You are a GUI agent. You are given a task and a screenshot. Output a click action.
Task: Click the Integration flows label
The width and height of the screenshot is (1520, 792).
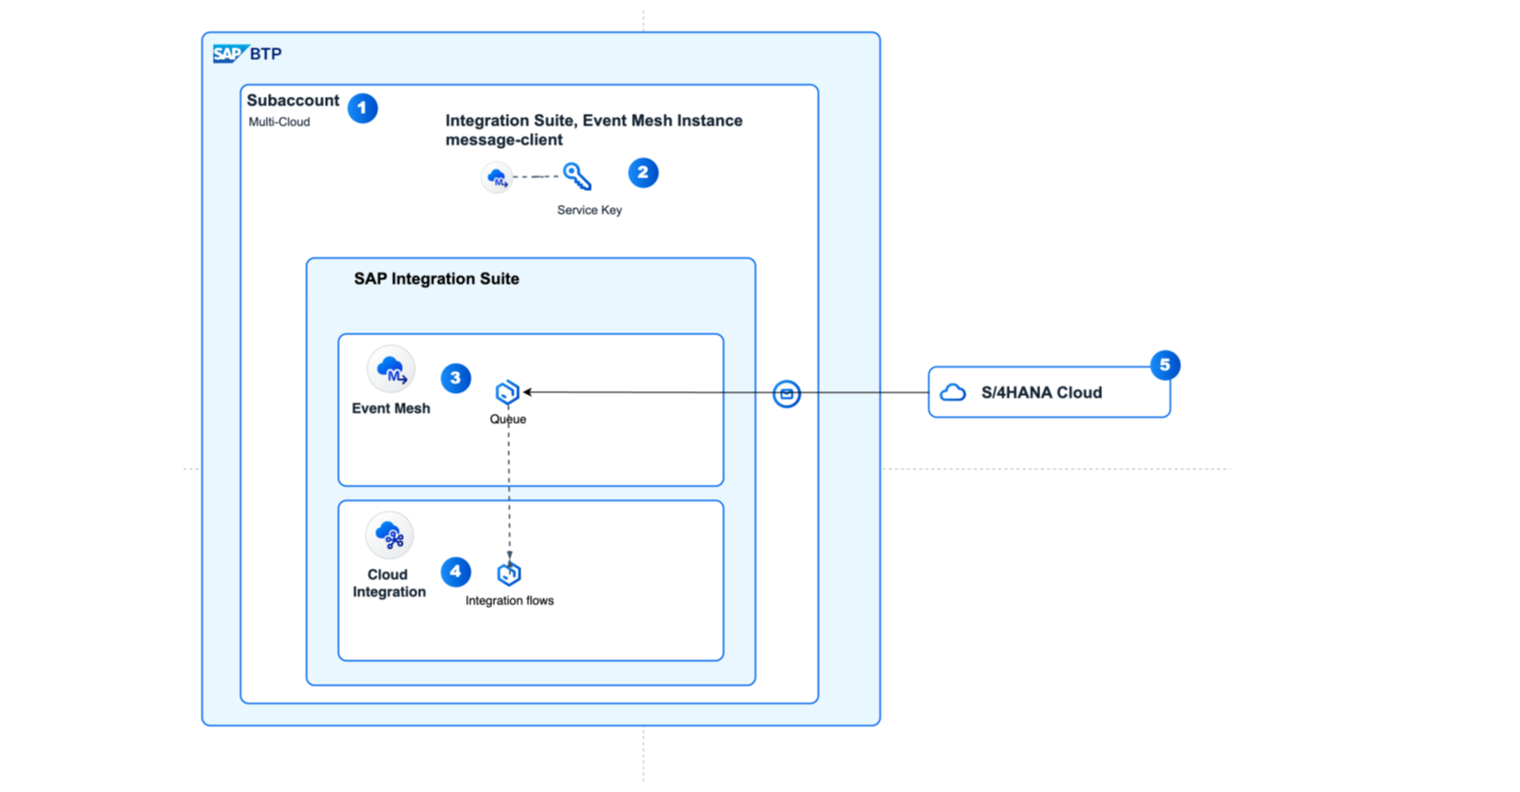tap(509, 600)
